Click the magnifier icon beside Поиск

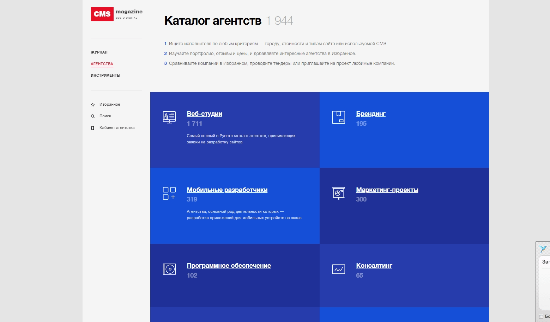coord(93,116)
